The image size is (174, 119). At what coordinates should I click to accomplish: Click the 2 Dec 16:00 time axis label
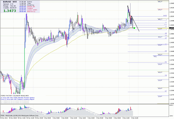pos(135,118)
